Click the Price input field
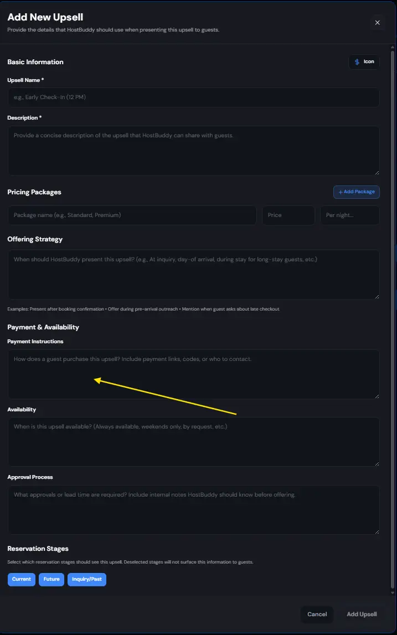Viewport: 397px width, 635px height. click(x=288, y=215)
